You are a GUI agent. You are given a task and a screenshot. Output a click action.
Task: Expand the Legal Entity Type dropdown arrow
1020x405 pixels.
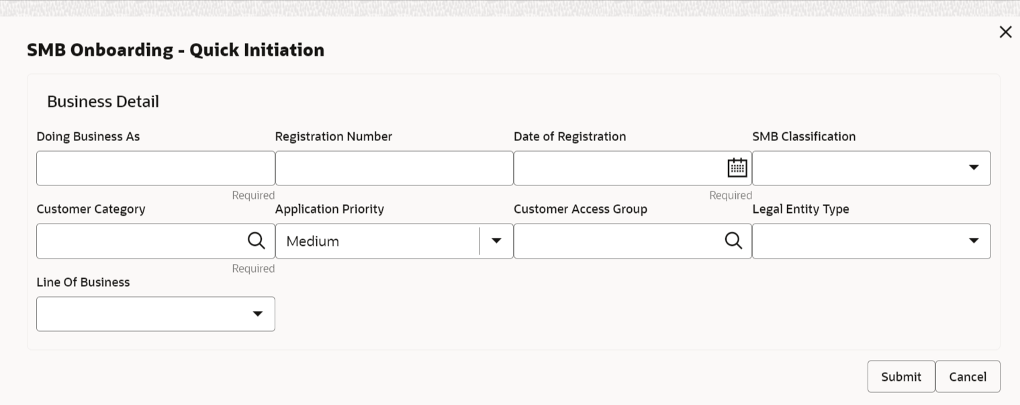coord(973,241)
